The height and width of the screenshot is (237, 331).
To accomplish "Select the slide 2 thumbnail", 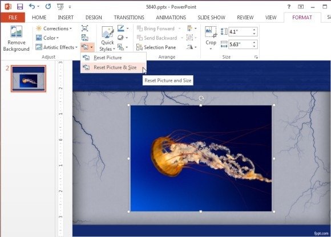I will [x=29, y=79].
